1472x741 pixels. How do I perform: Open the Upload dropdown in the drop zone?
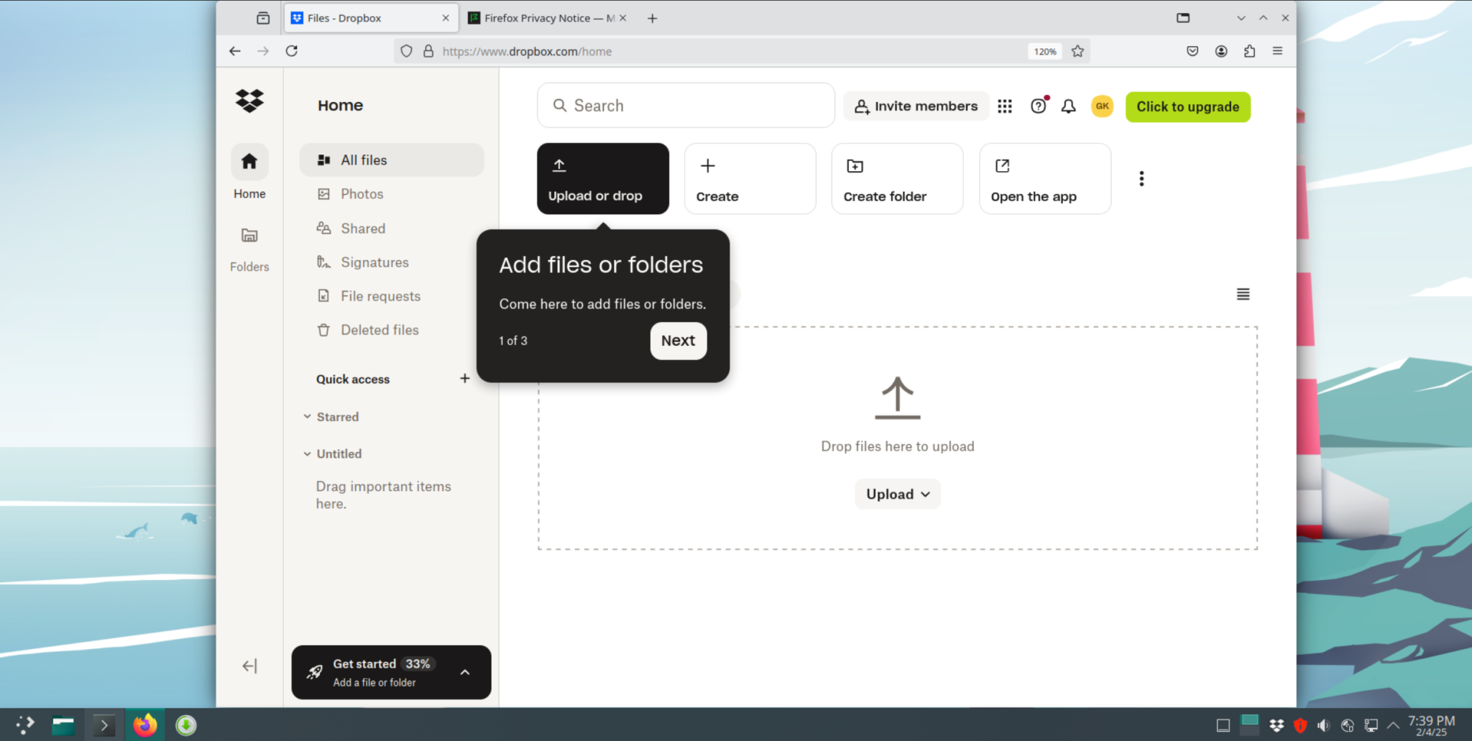tap(897, 494)
